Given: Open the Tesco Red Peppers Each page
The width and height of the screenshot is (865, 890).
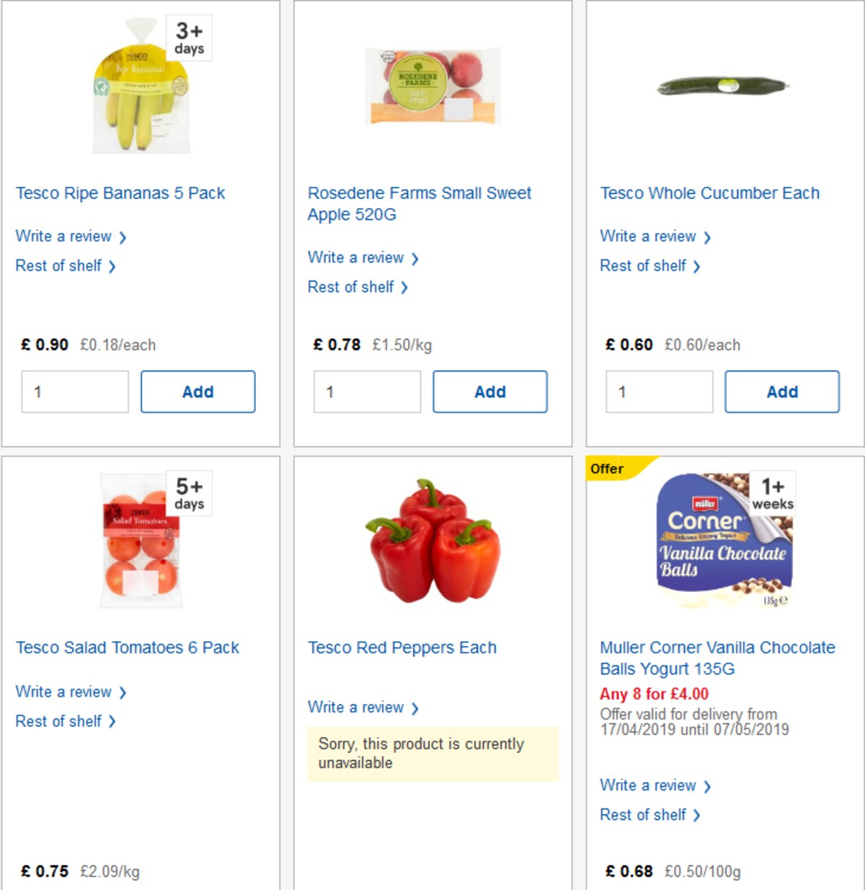Looking at the screenshot, I should pos(402,648).
